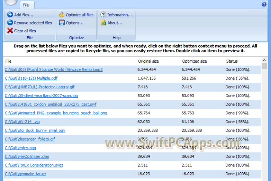Select optimized size 65.763 cell
Image resolution: width=271 pixels, height=181 pixels.
tap(188, 113)
